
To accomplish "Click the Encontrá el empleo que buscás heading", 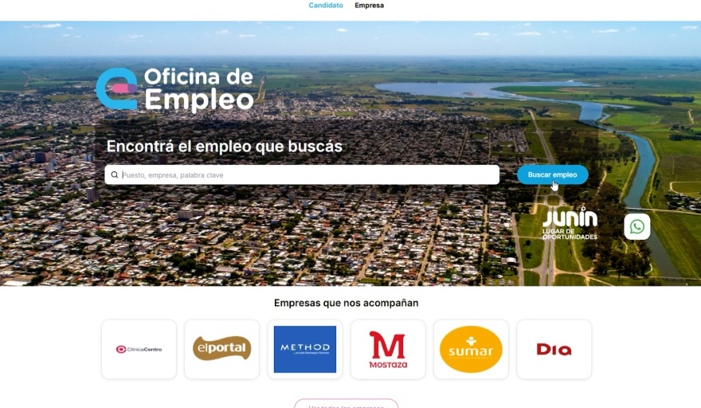I will coord(225,147).
